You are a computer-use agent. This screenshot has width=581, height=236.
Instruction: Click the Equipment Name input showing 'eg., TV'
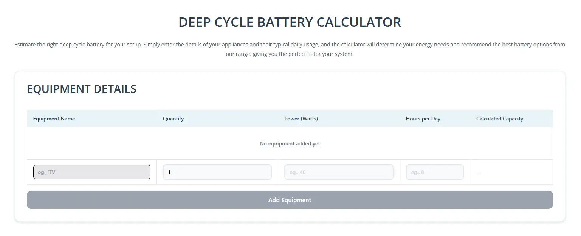pyautogui.click(x=91, y=172)
